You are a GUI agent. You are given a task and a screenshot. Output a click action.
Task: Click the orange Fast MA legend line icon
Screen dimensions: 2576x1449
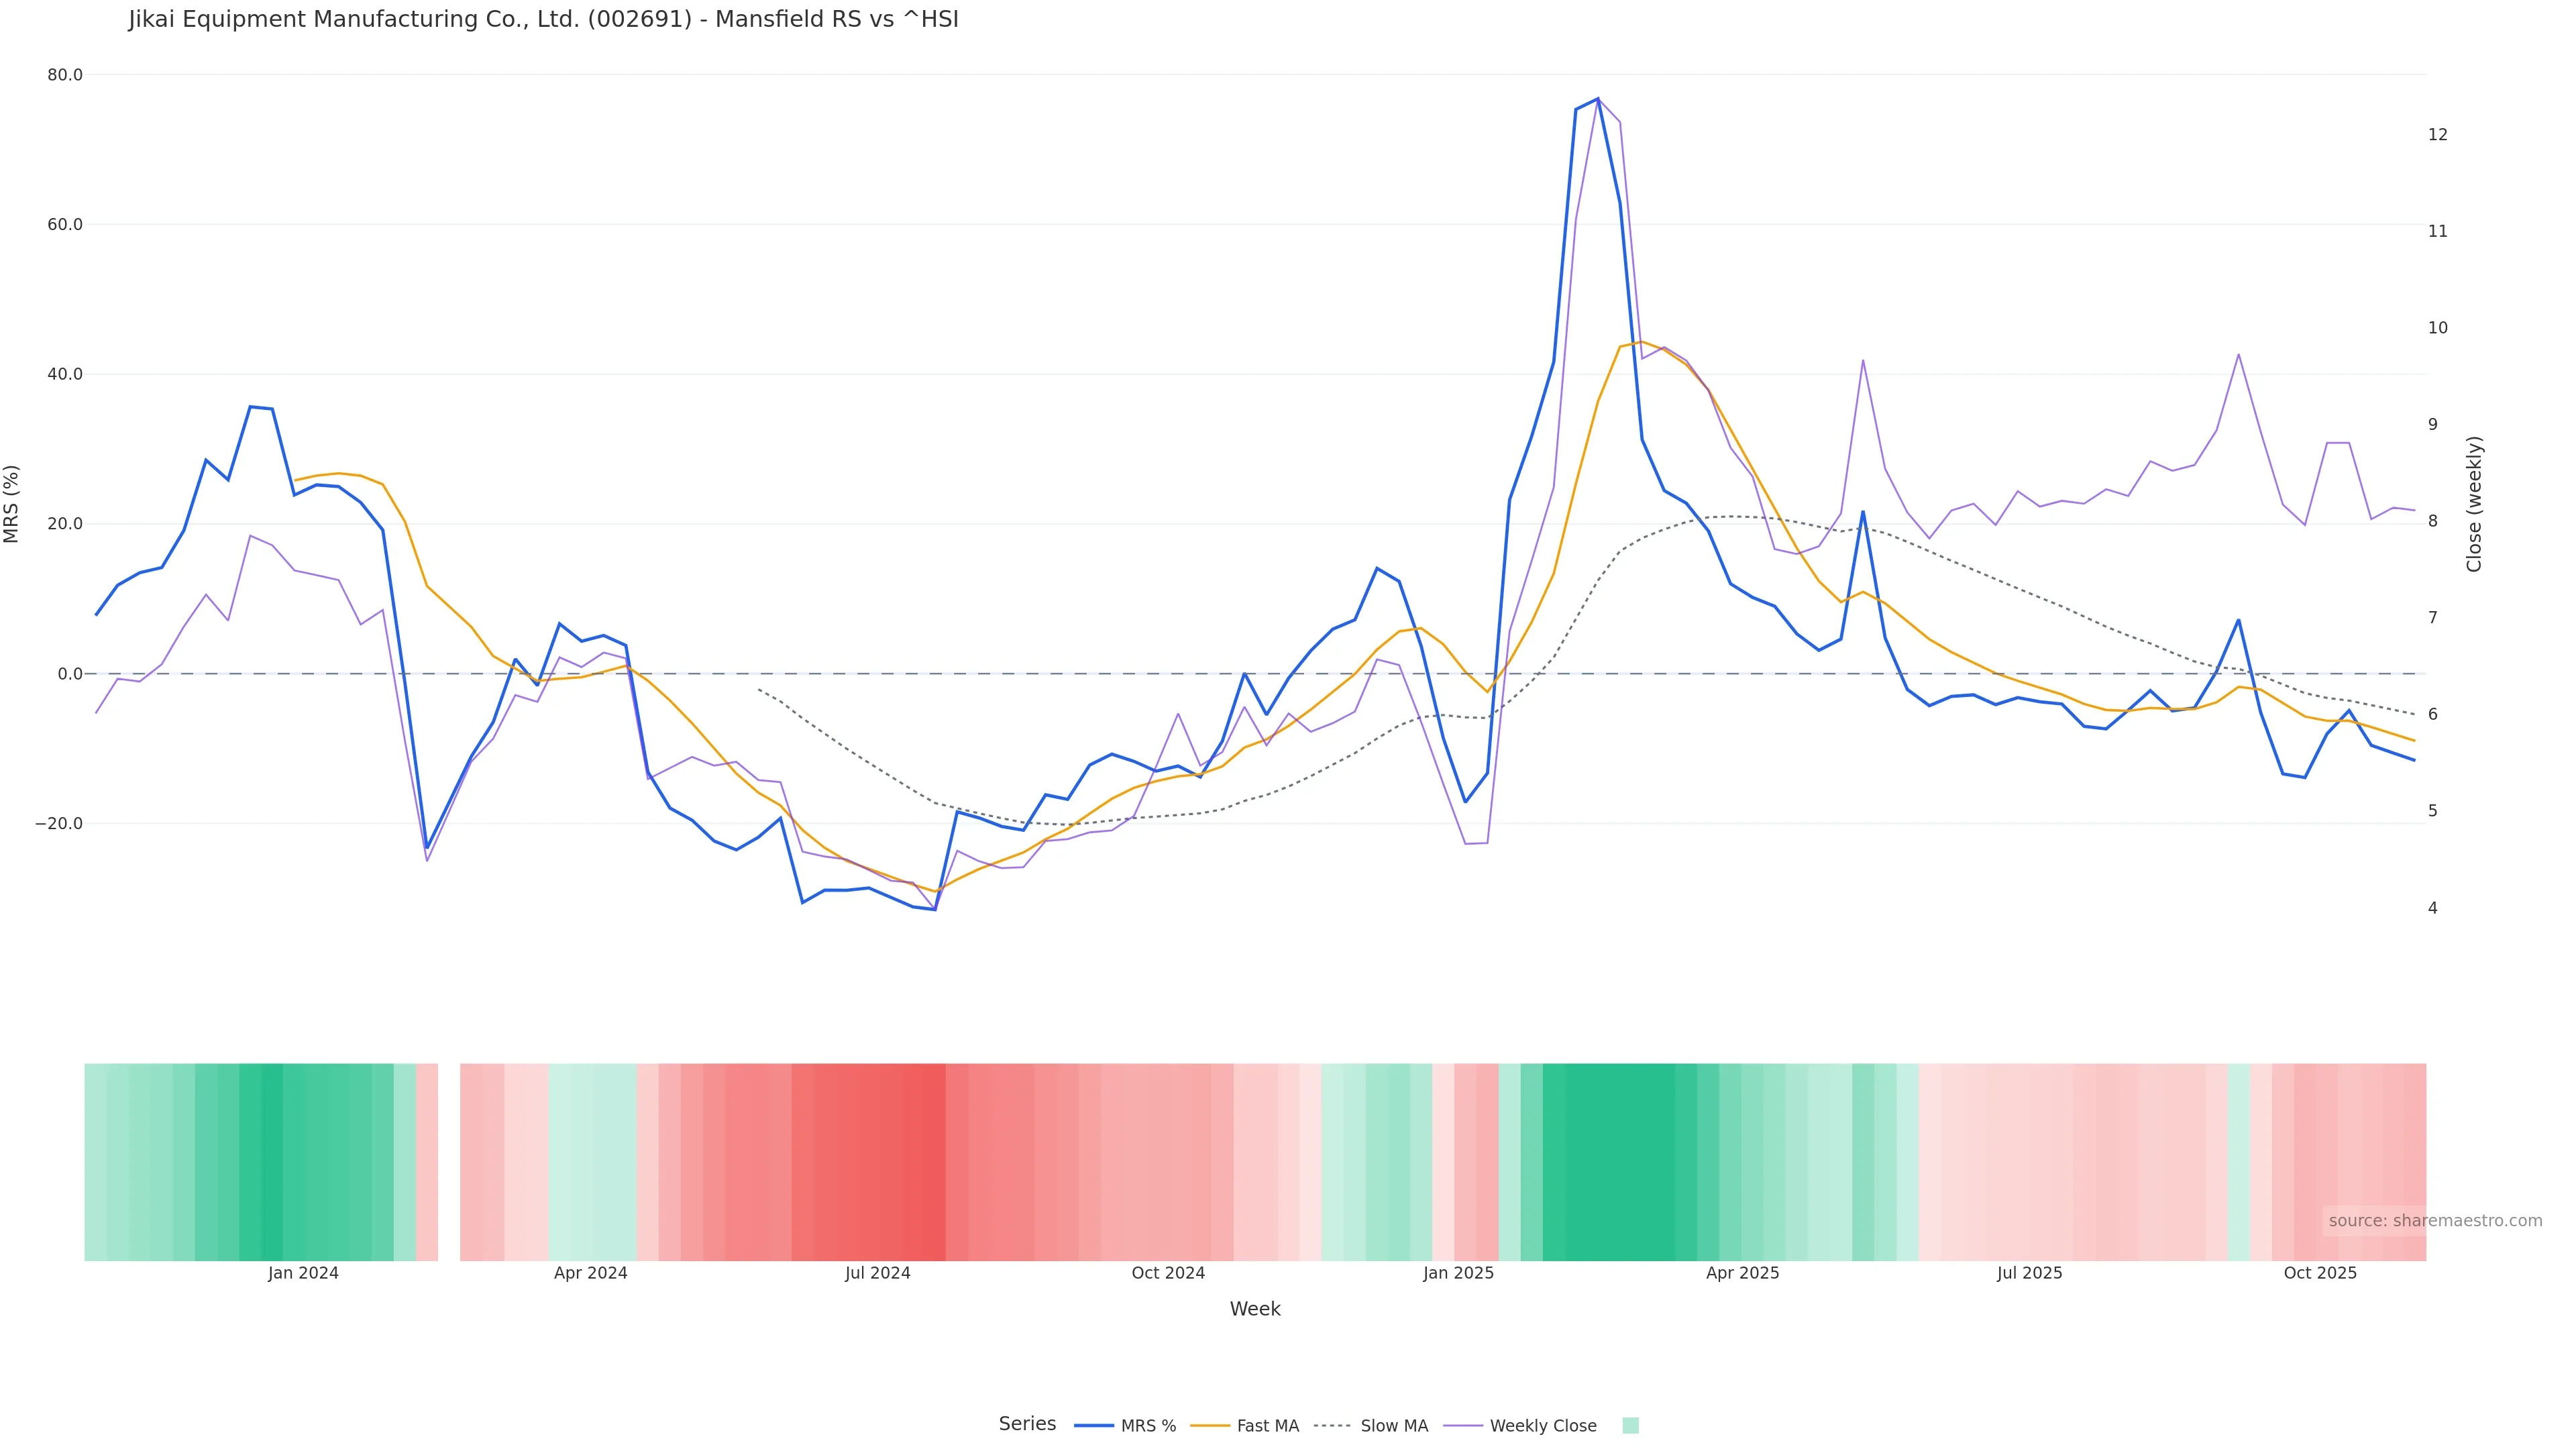coord(1210,1426)
